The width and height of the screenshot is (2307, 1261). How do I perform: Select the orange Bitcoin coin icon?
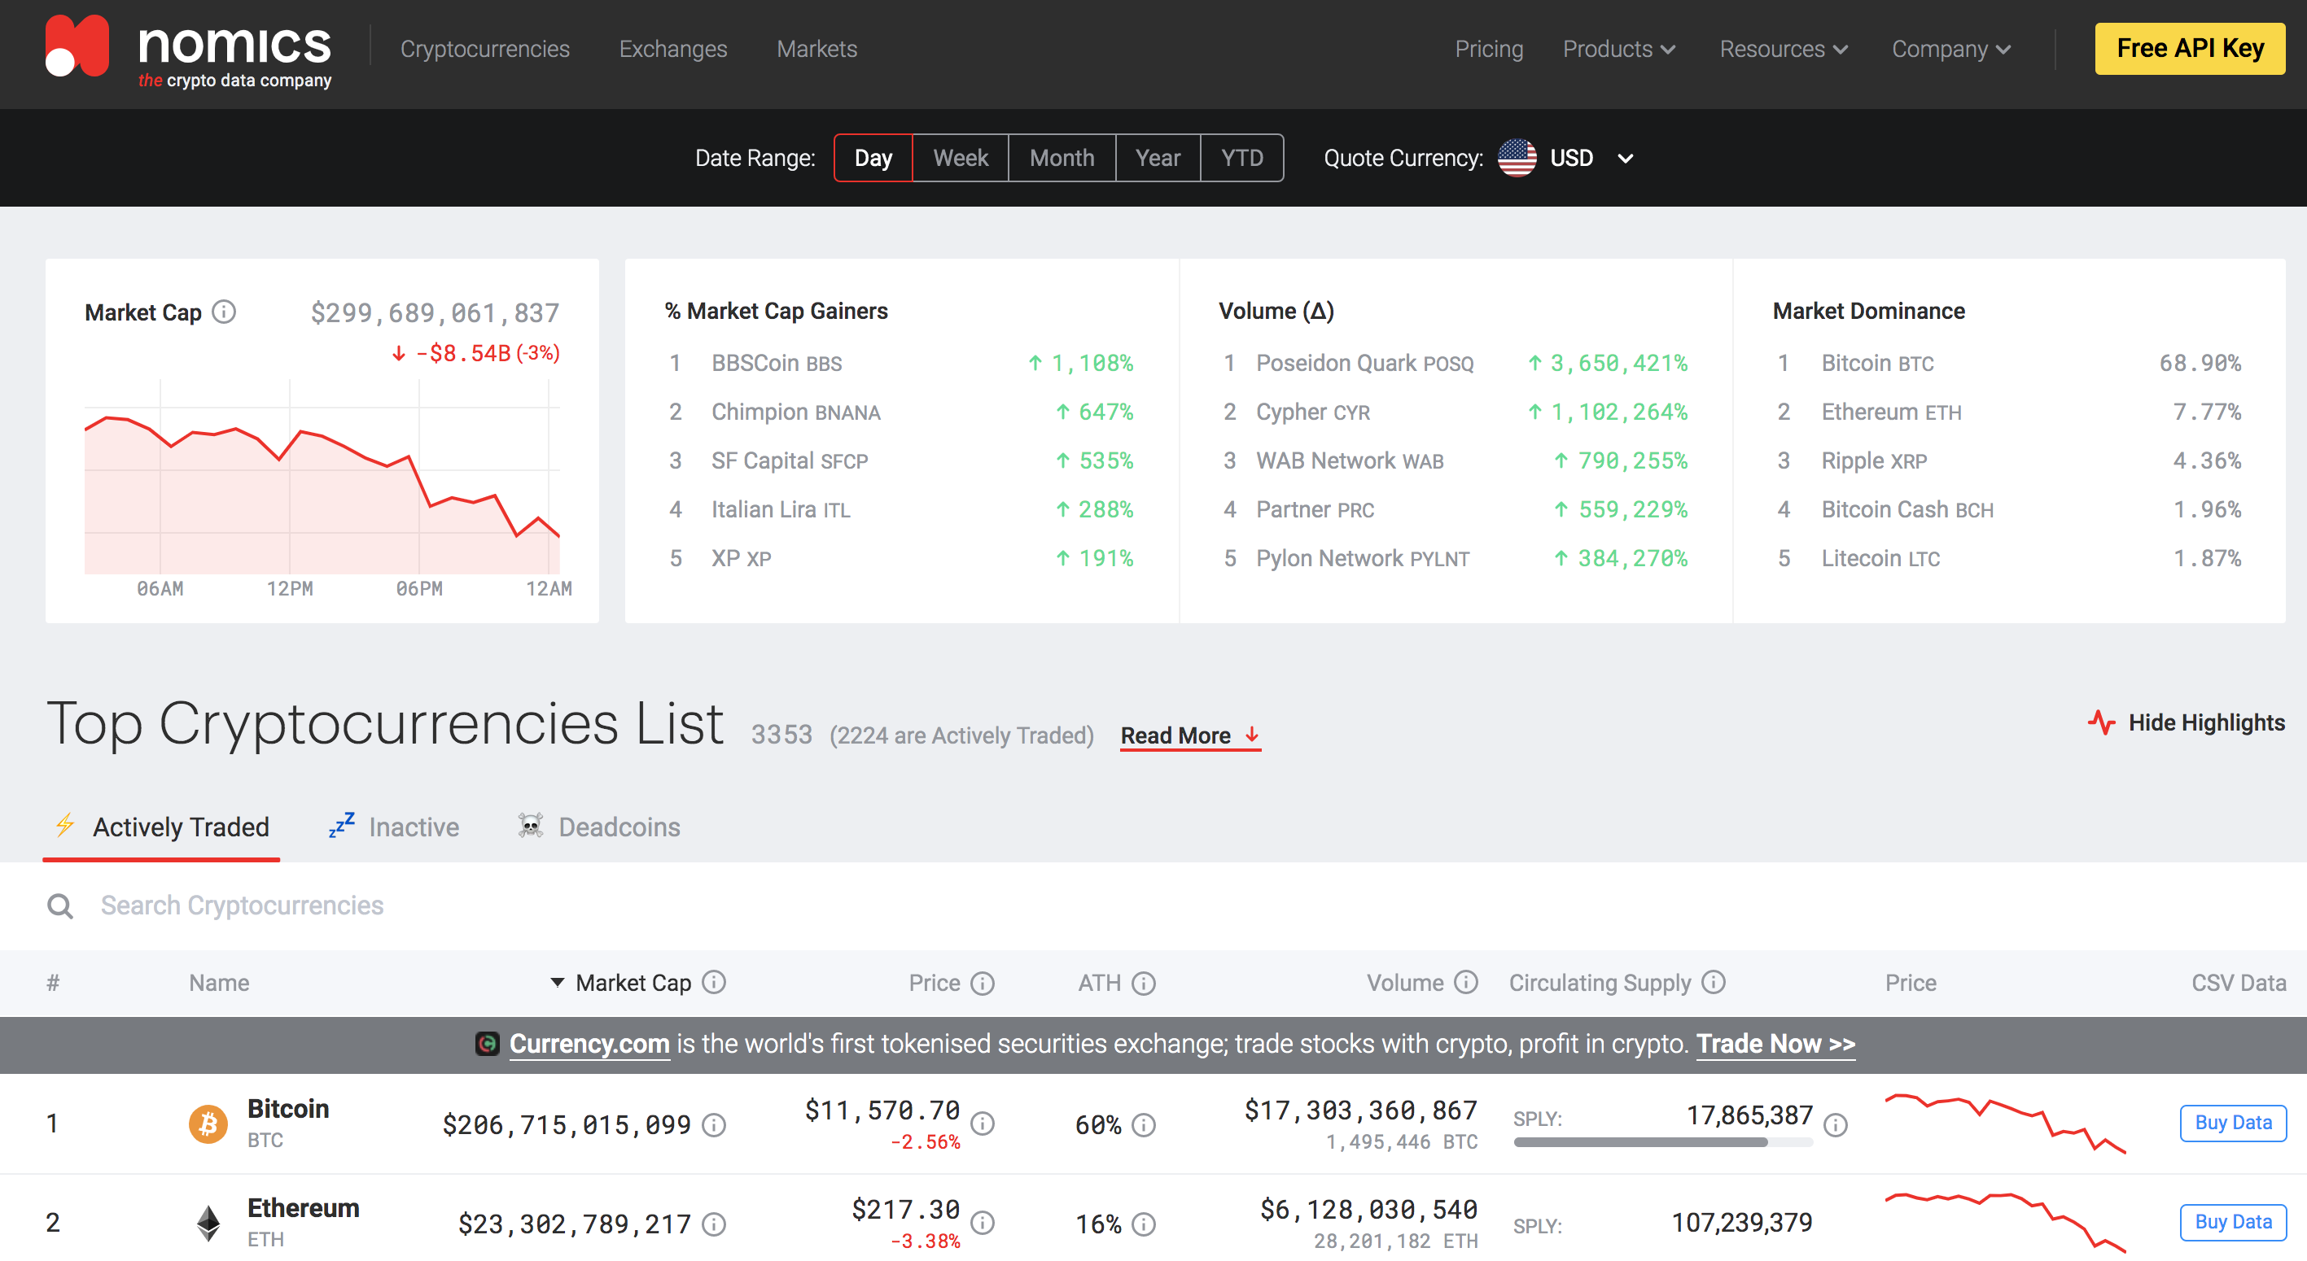click(208, 1124)
